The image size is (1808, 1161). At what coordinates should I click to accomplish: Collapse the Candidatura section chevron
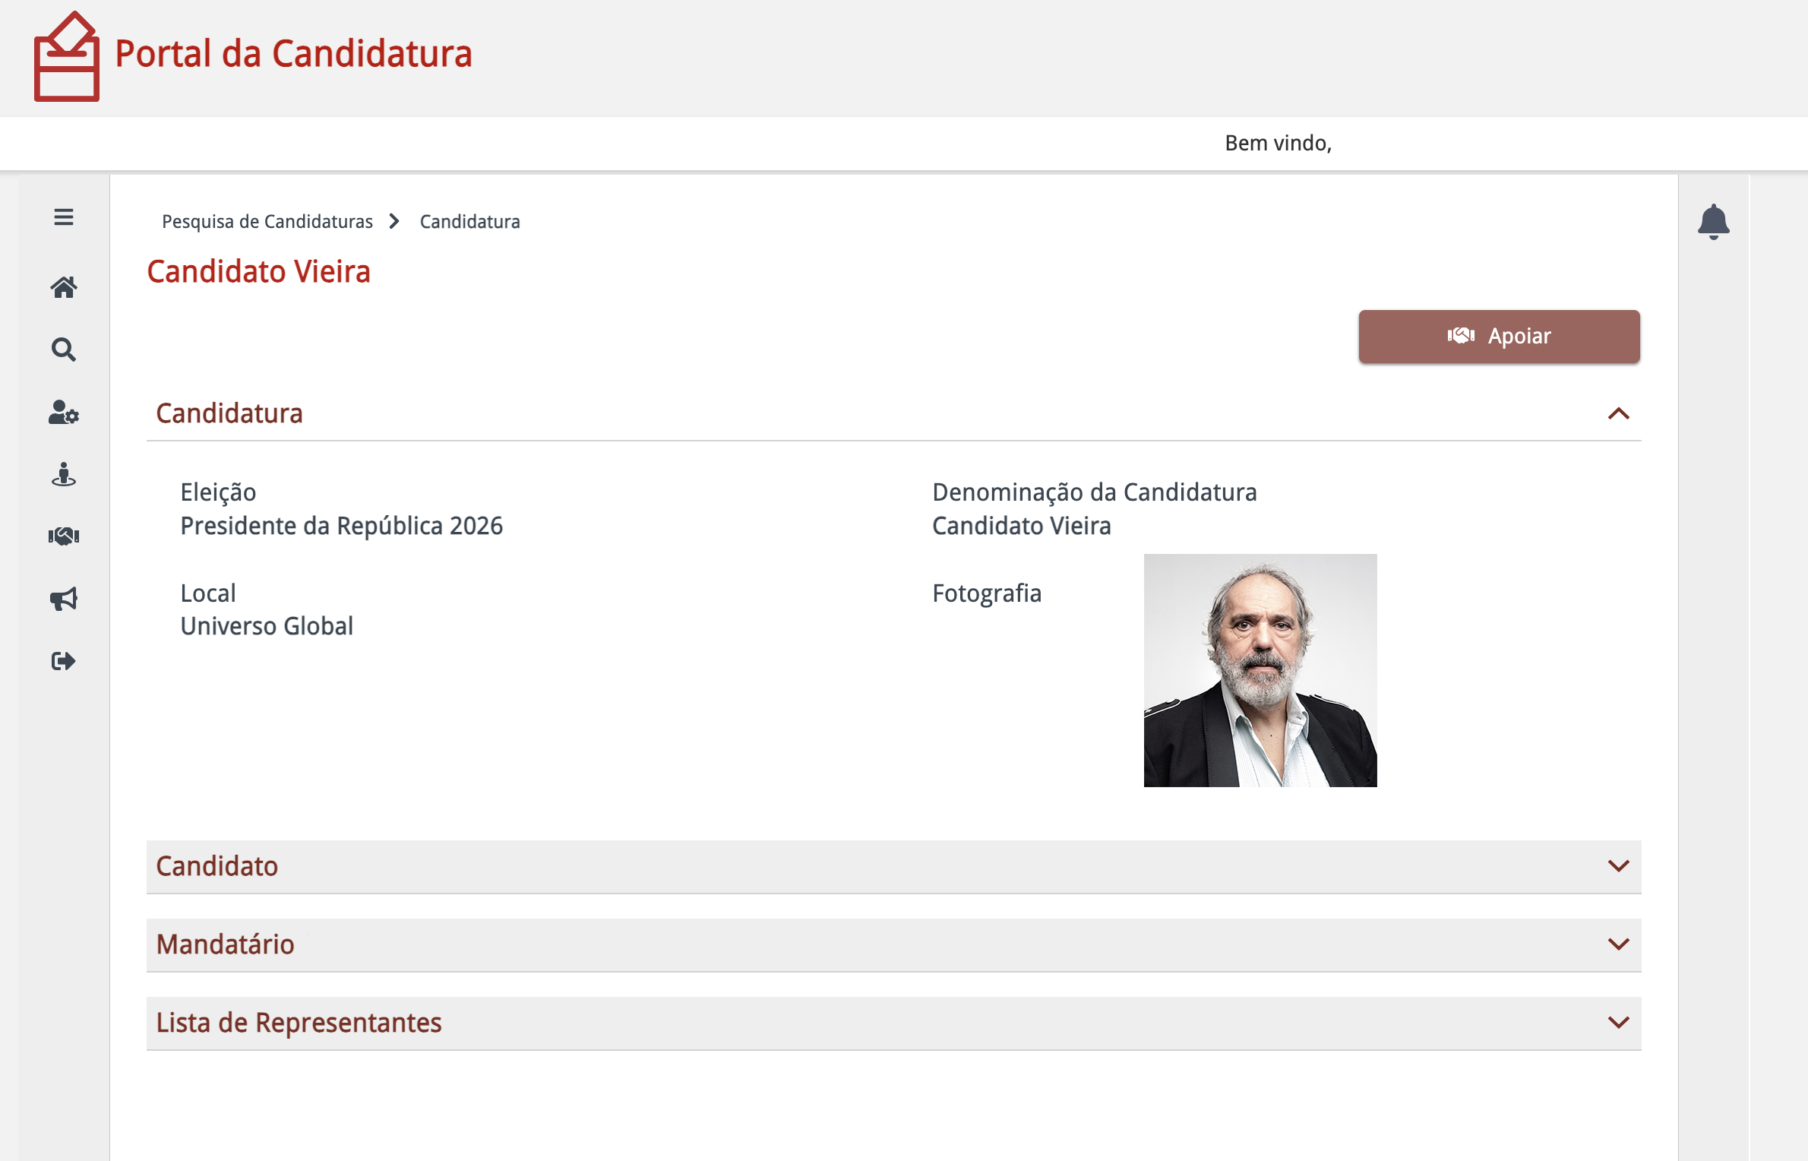coord(1618,413)
